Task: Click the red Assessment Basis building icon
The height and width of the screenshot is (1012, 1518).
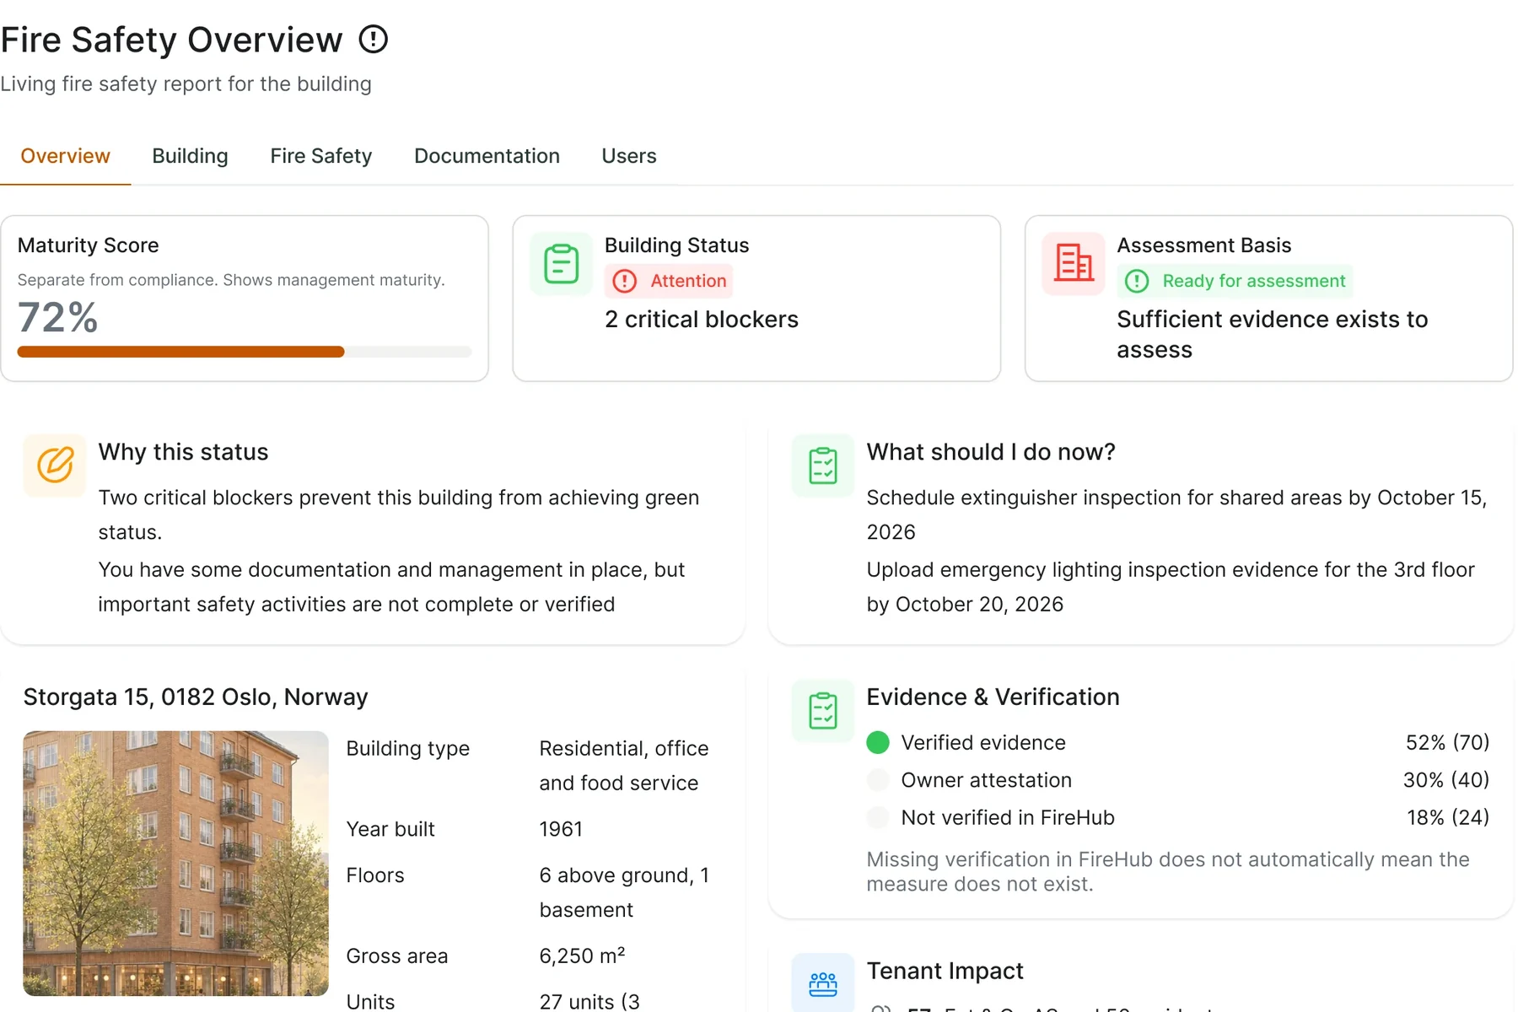Action: pos(1074,264)
